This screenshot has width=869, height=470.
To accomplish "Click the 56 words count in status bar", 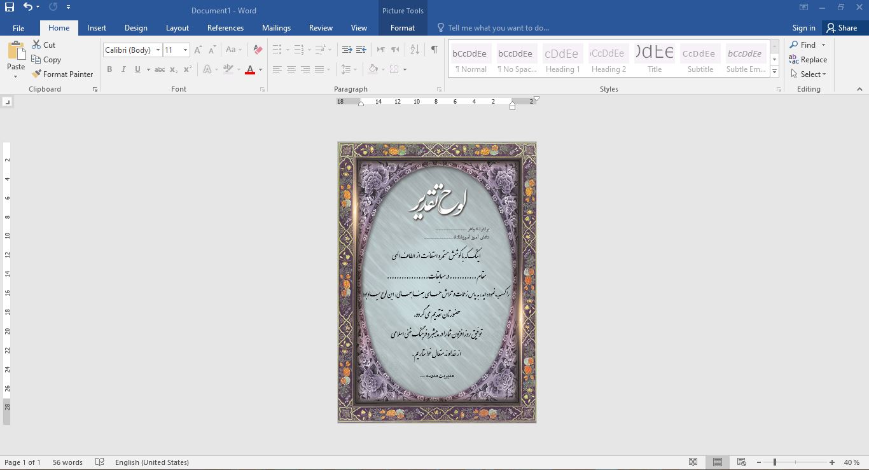I will (67, 462).
